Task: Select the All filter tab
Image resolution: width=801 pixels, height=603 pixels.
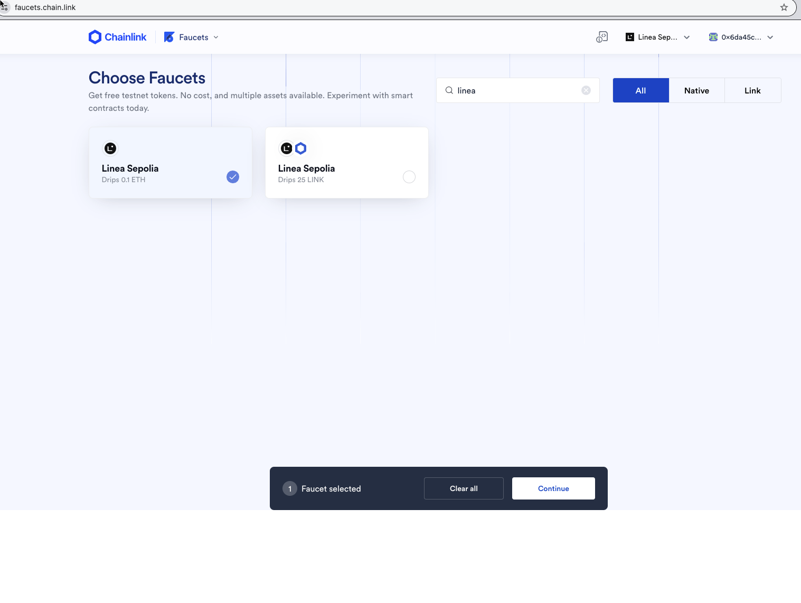Action: tap(640, 90)
